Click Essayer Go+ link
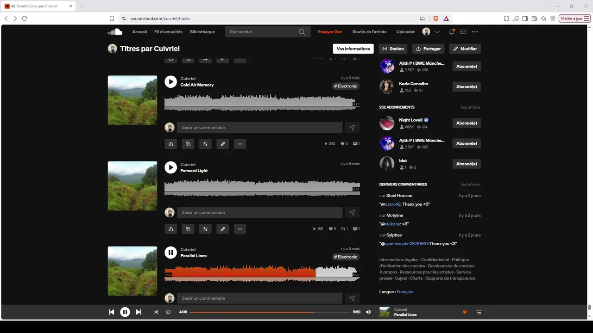593x333 pixels. (330, 32)
